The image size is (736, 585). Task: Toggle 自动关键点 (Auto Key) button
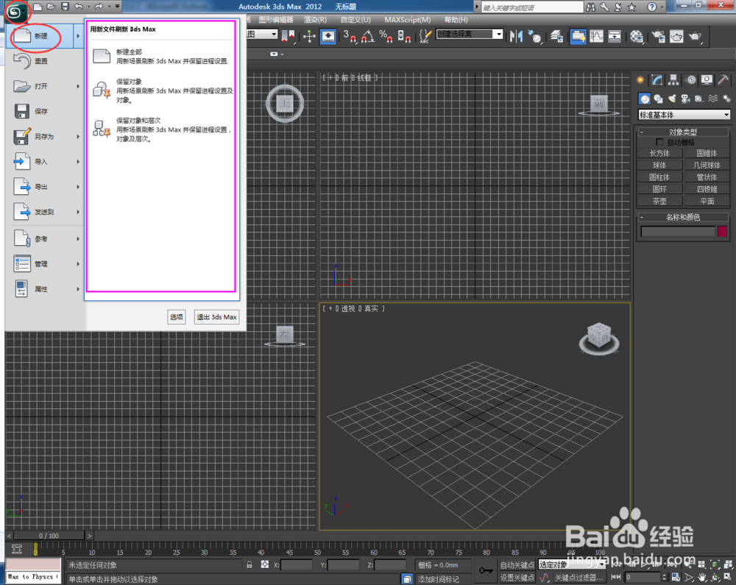(517, 565)
